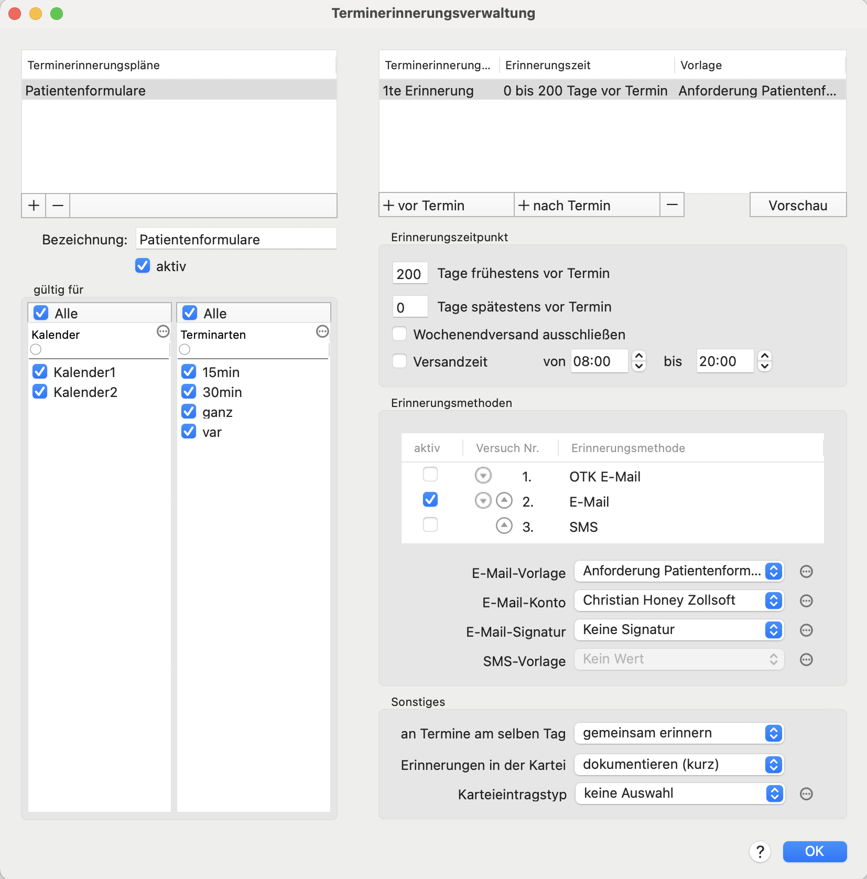Click Vorlage column header
The image size is (867, 879).
coord(760,65)
